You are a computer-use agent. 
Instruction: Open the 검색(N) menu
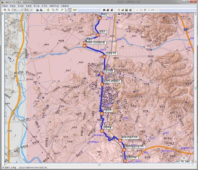point(21,6)
